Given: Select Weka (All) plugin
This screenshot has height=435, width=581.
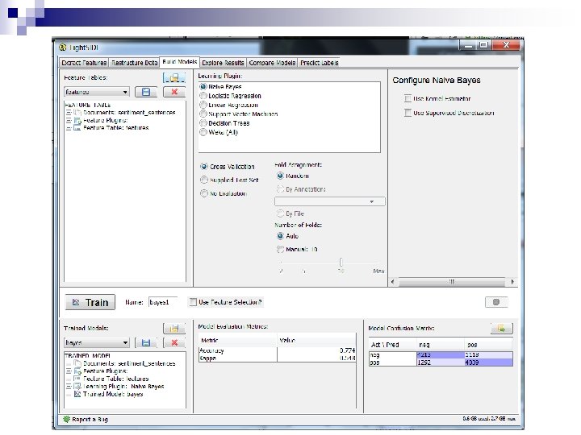Looking at the screenshot, I should [x=203, y=132].
